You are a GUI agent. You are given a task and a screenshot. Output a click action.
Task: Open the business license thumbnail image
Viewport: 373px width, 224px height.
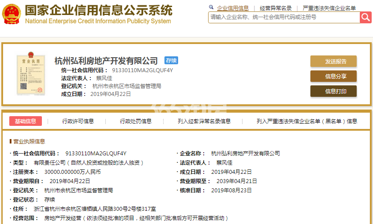click(x=31, y=73)
